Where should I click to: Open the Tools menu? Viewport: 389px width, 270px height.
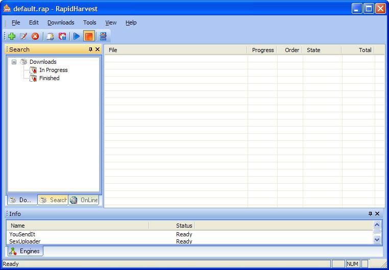pos(89,22)
